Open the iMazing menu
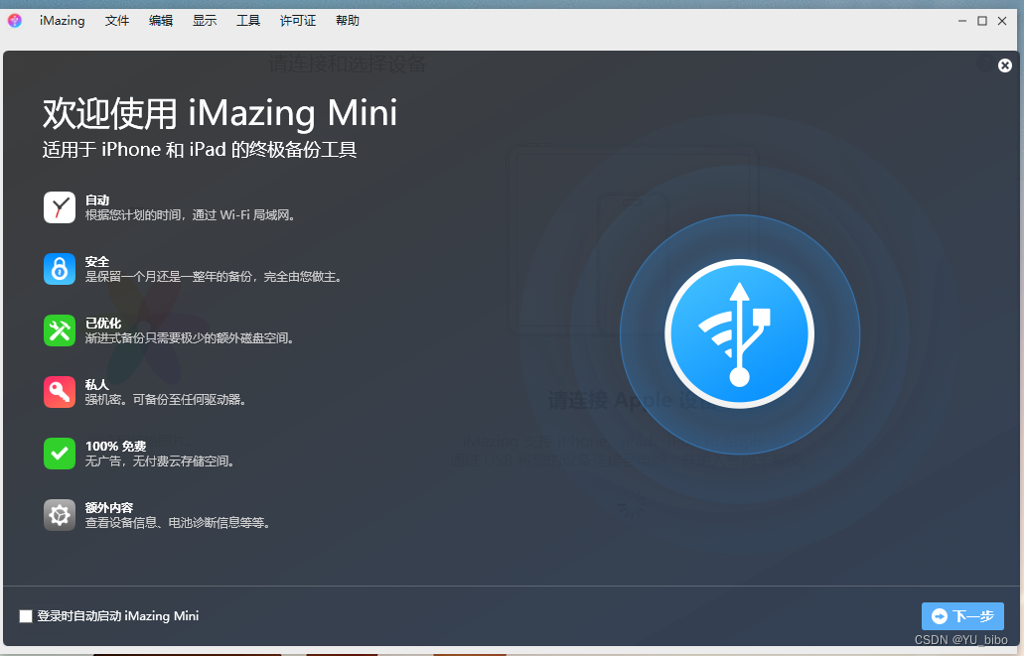The image size is (1024, 656). pyautogui.click(x=62, y=21)
